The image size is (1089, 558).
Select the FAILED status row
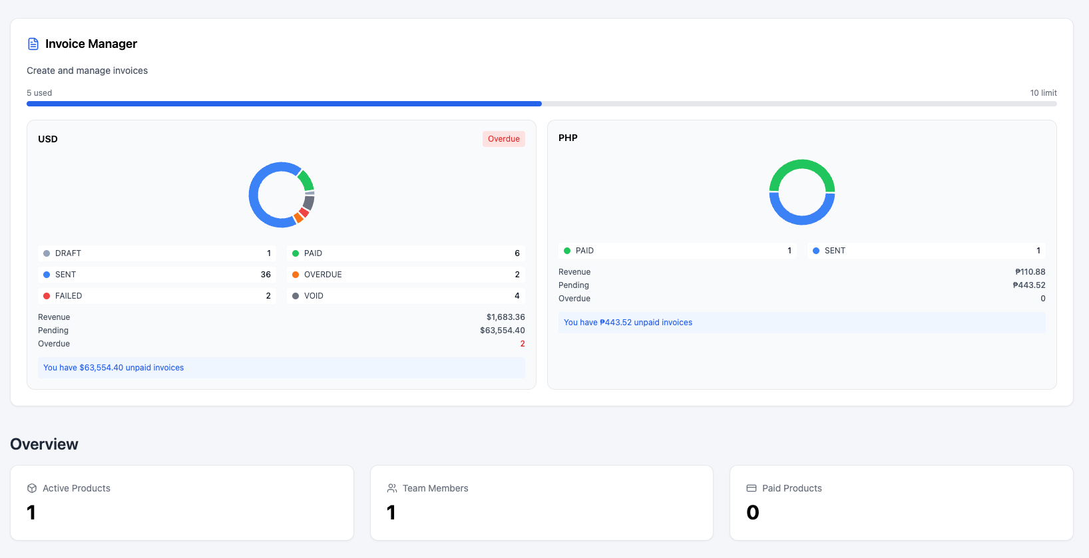coord(157,296)
